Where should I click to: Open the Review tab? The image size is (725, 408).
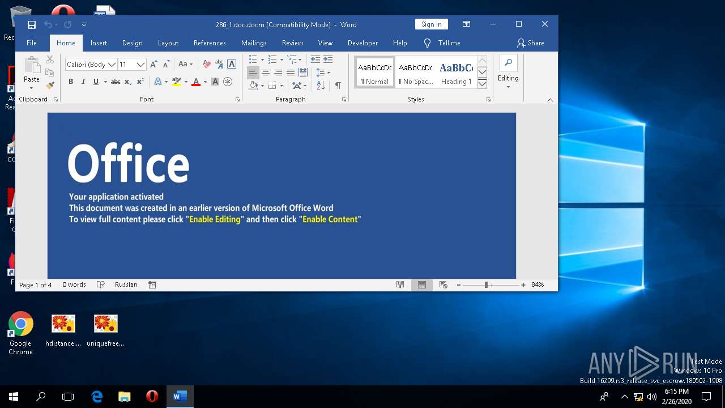292,43
